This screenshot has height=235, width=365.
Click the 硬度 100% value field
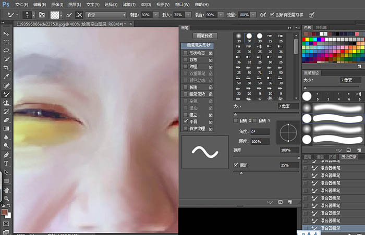click(289, 150)
